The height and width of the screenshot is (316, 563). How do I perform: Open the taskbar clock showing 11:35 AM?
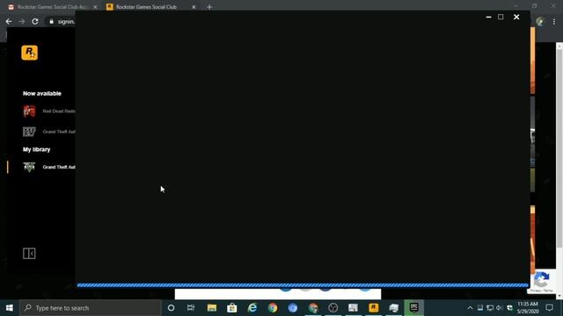tap(528, 308)
